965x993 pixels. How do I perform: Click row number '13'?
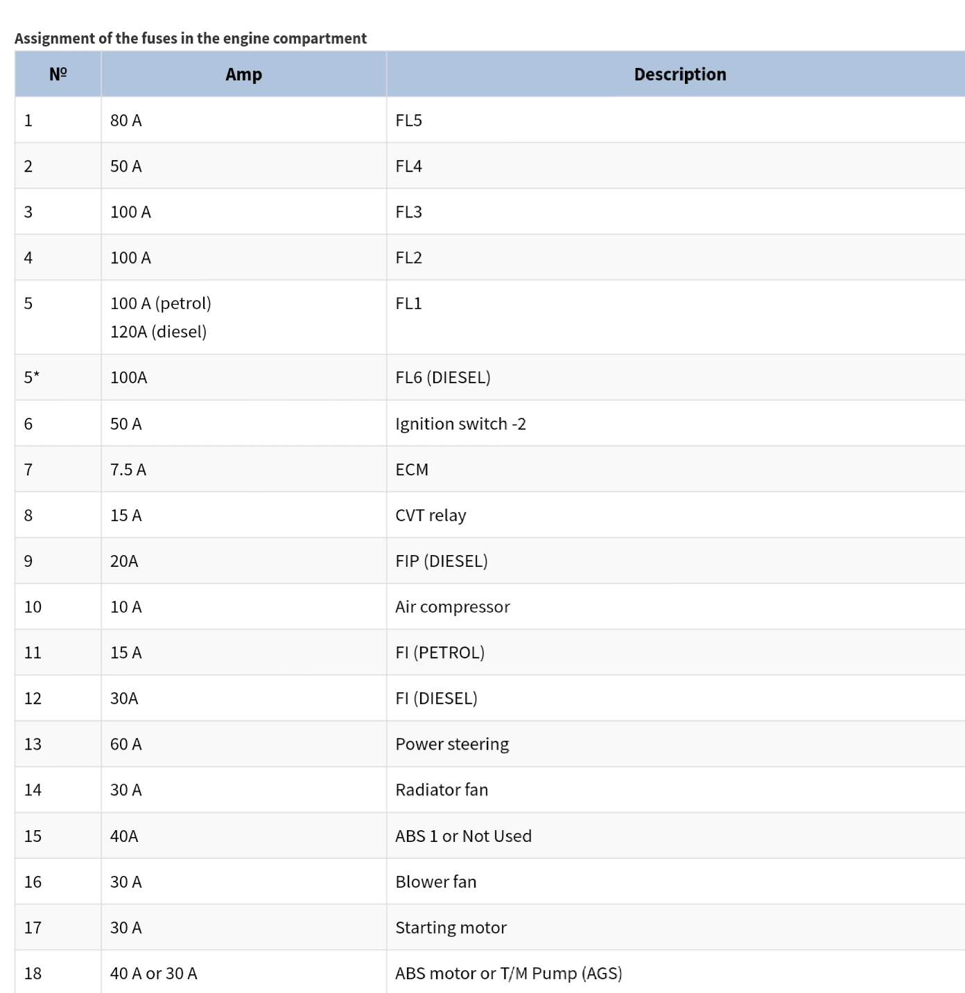(58, 744)
